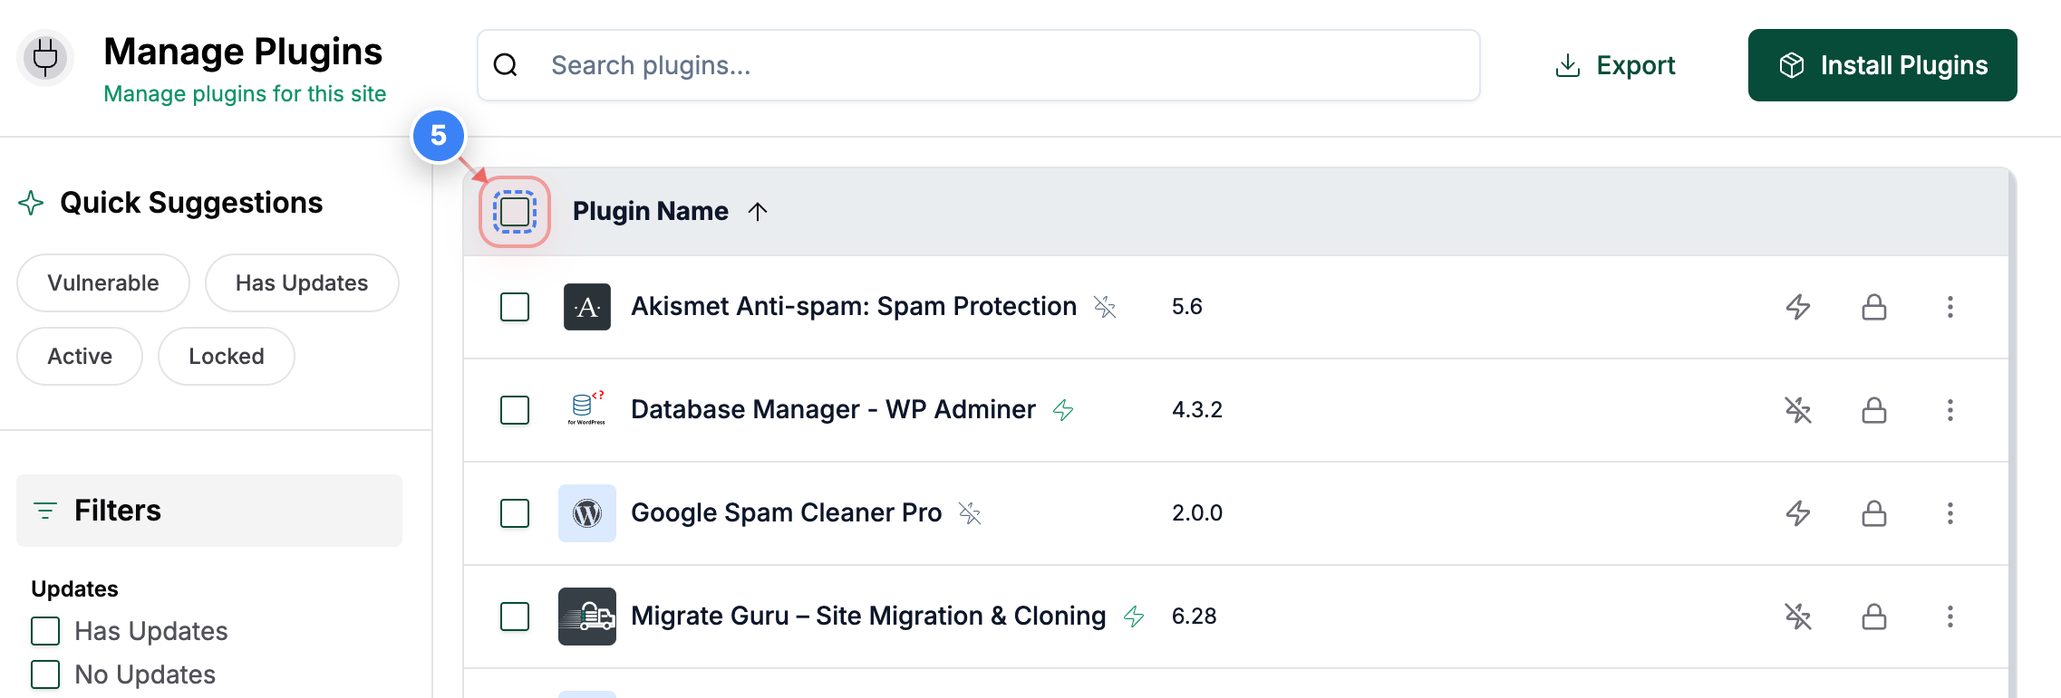Click Migrate Guru truck logo
The width and height of the screenshot is (2061, 698).
(x=587, y=617)
